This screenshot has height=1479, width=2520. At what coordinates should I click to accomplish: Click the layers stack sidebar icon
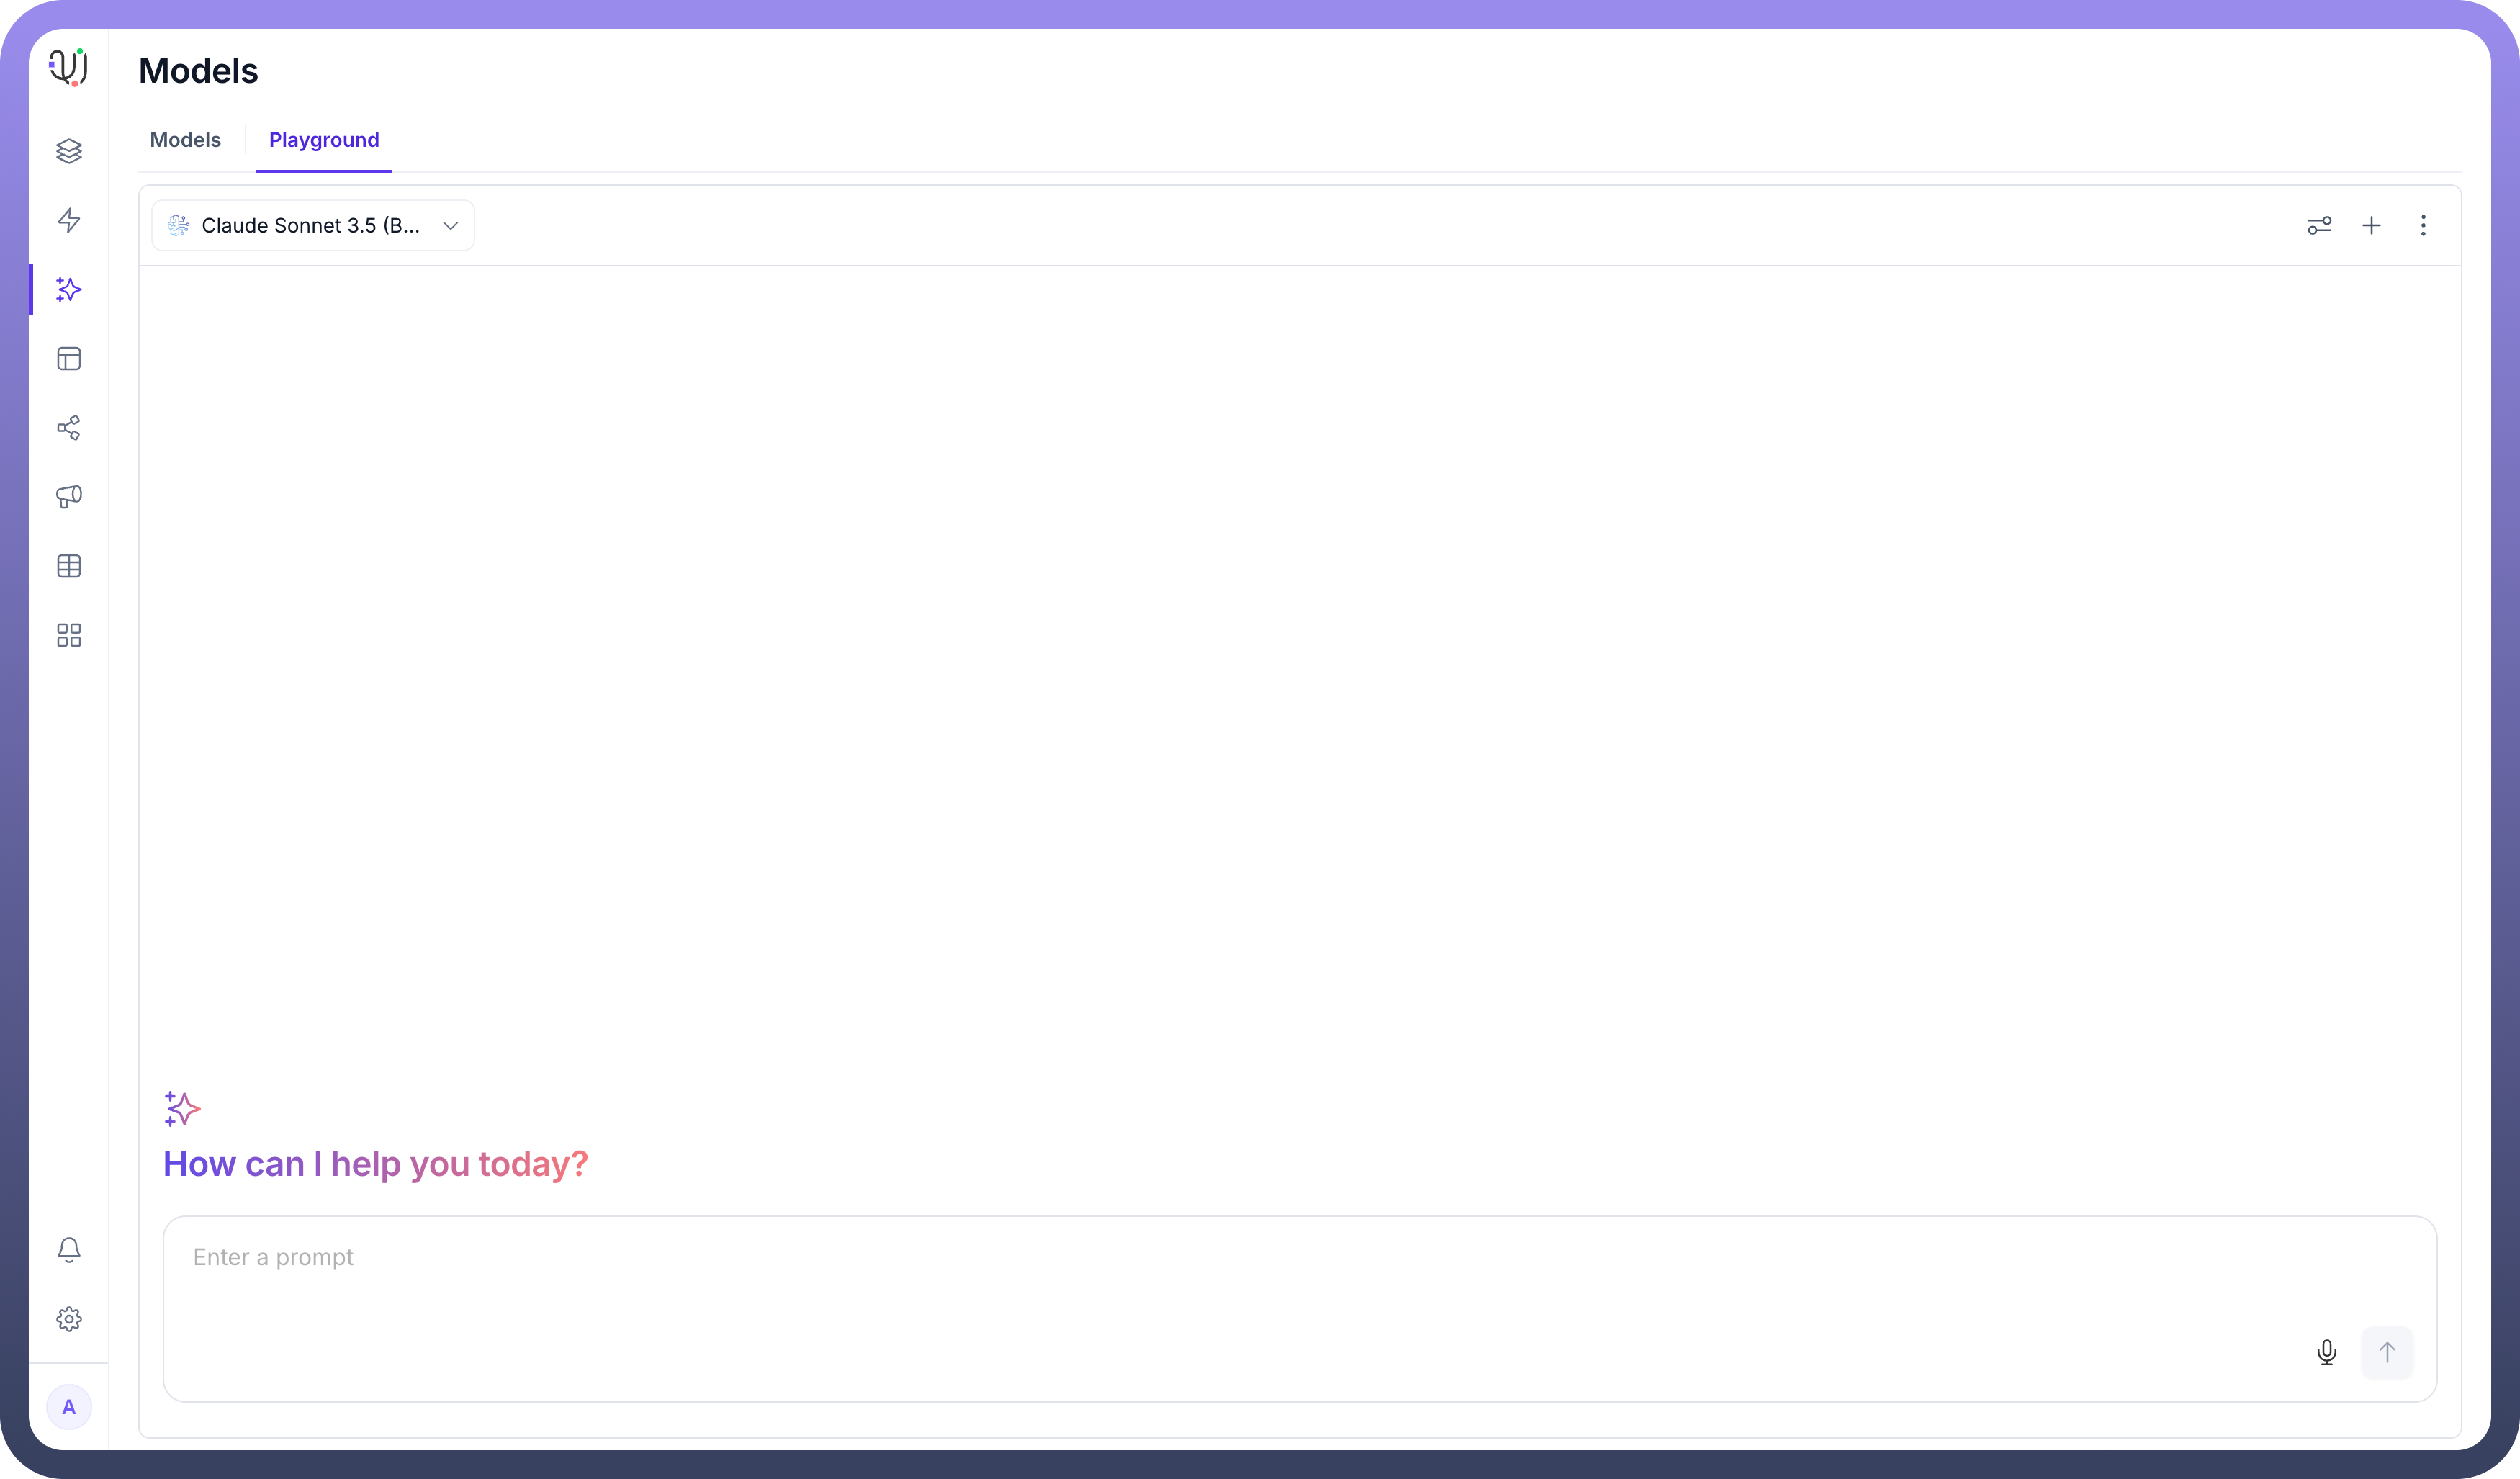coord(69,151)
